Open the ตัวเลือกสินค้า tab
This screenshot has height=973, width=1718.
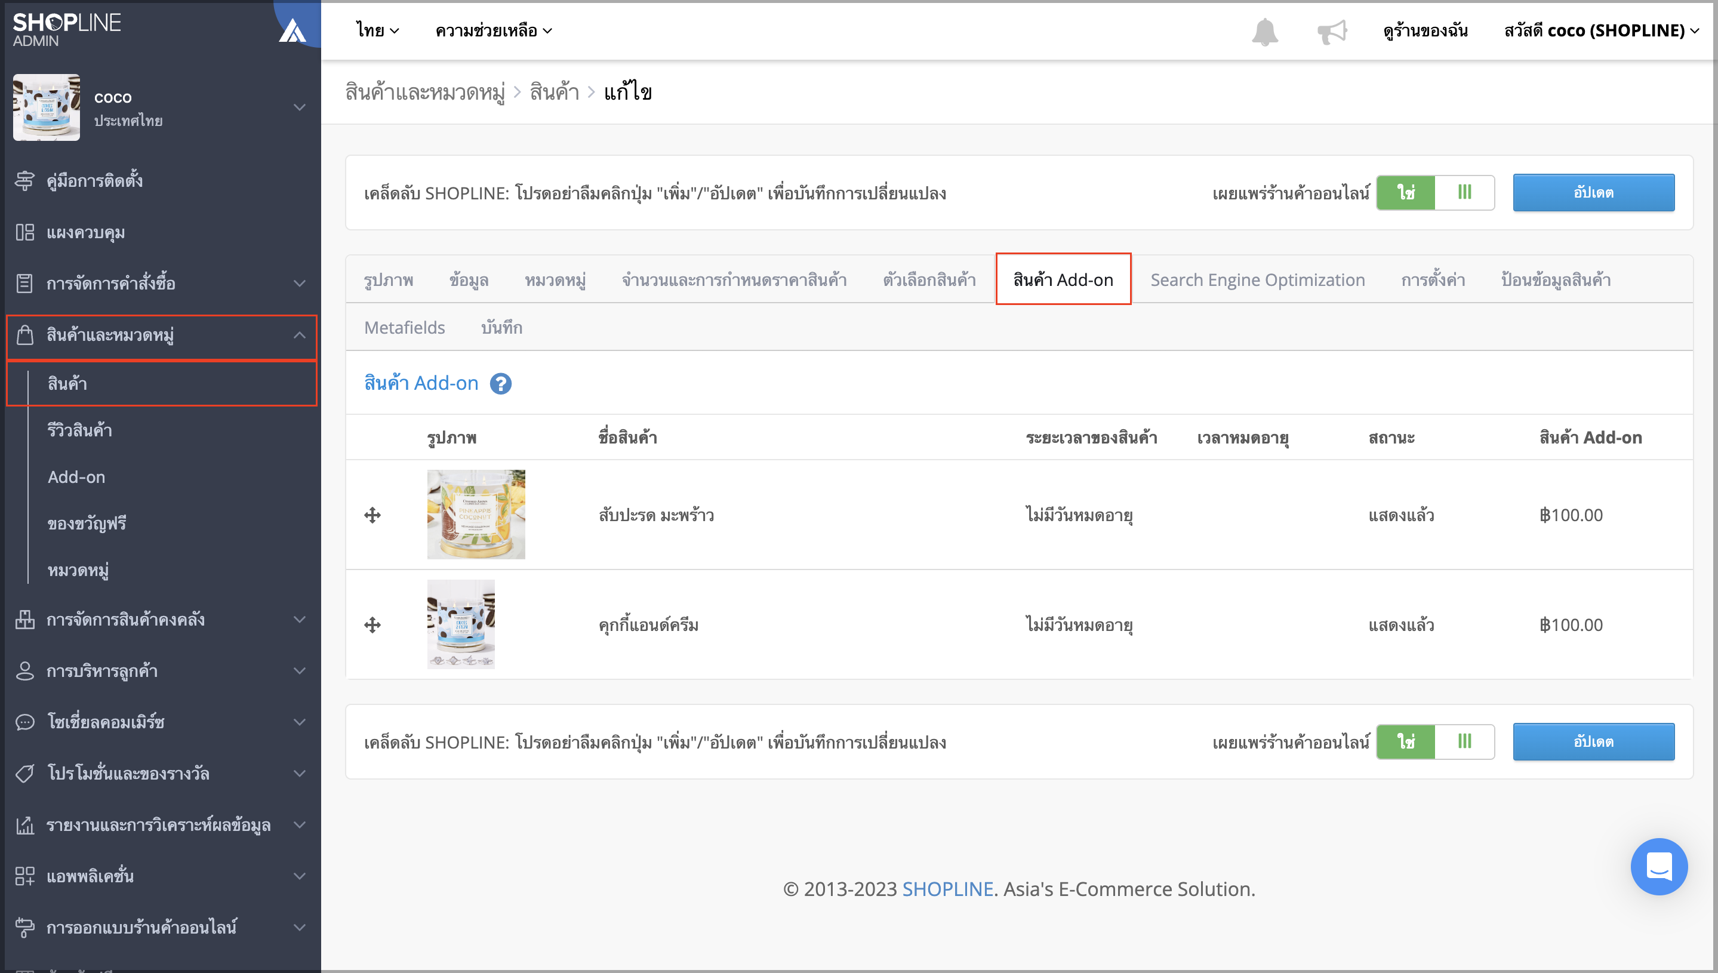(x=929, y=280)
